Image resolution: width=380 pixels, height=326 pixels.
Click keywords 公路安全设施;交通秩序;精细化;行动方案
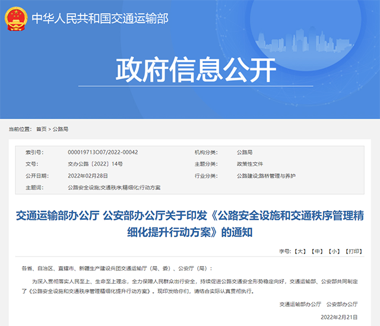(114, 188)
